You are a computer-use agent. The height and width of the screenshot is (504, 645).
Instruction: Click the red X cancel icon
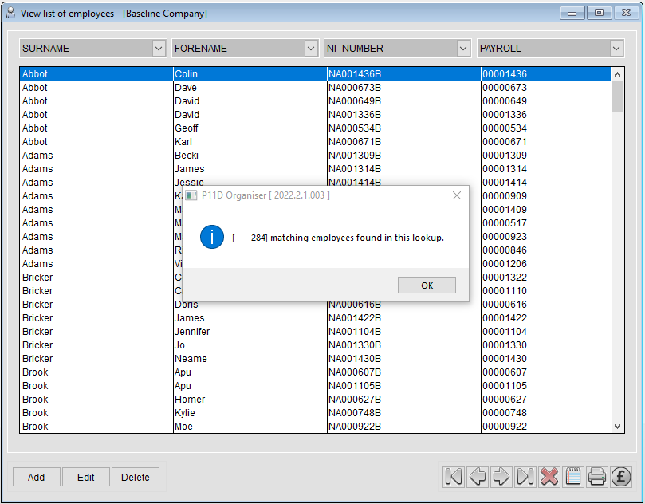(549, 476)
